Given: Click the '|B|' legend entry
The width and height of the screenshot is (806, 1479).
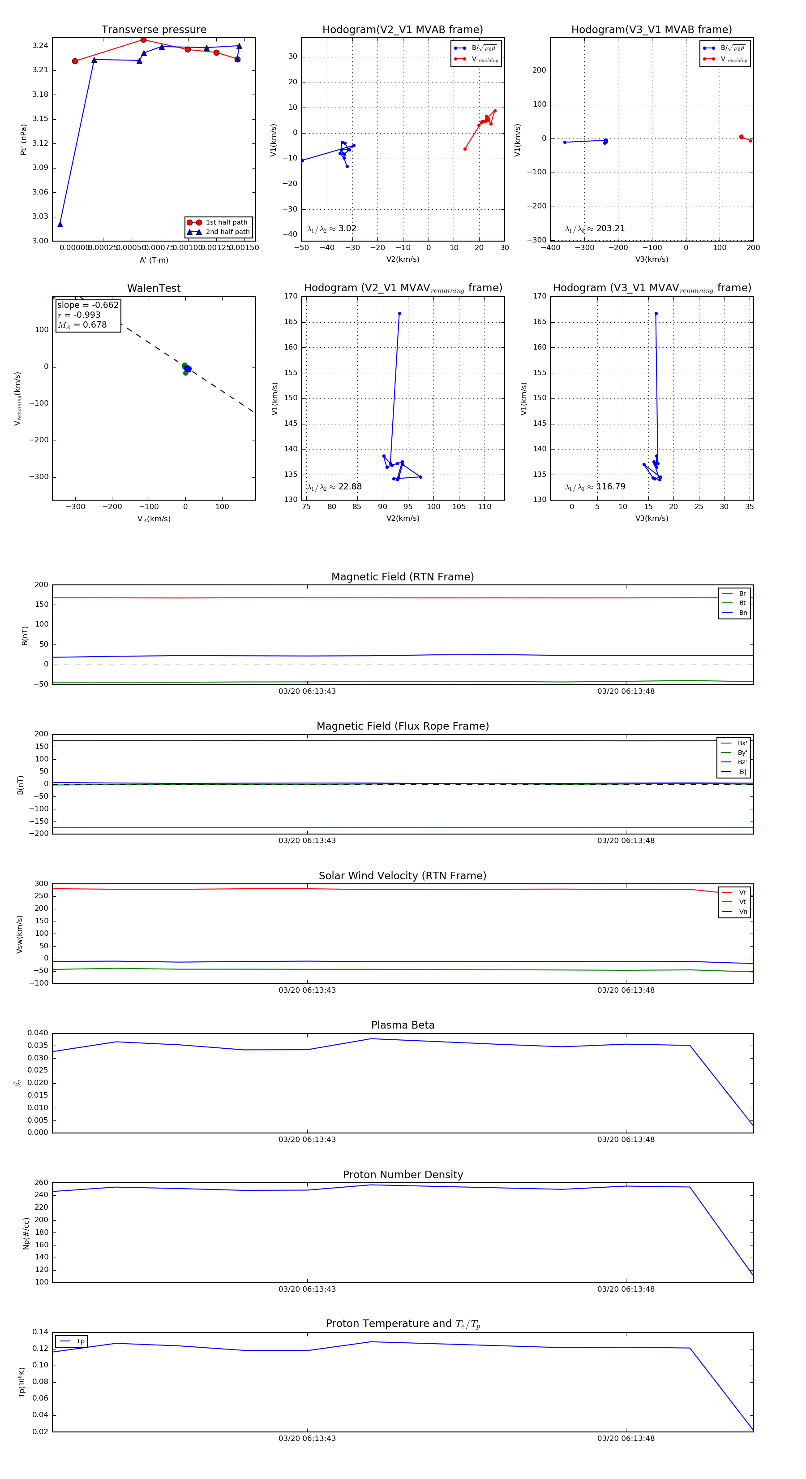Looking at the screenshot, I should point(734,772).
